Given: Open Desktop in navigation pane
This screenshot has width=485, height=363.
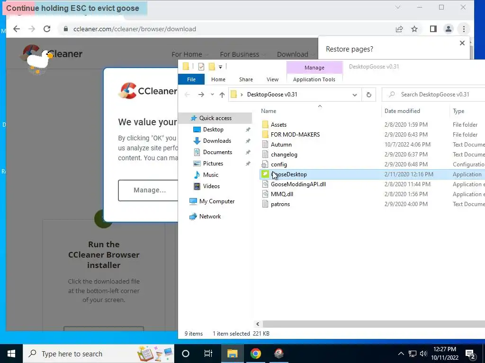Looking at the screenshot, I should (x=213, y=130).
